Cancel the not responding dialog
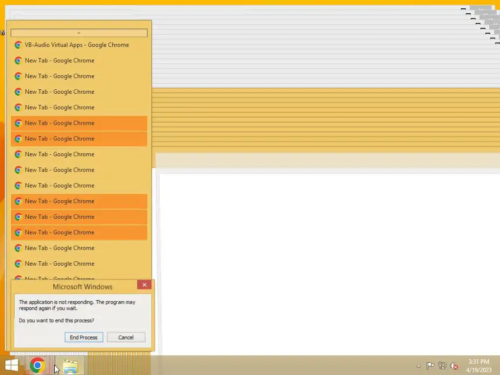 pos(126,337)
